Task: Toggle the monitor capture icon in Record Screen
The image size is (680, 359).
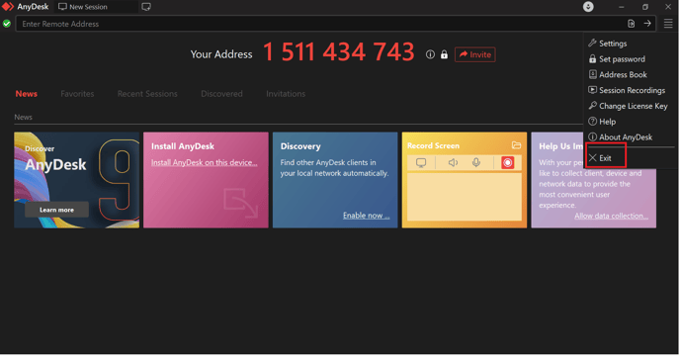Action: click(421, 163)
